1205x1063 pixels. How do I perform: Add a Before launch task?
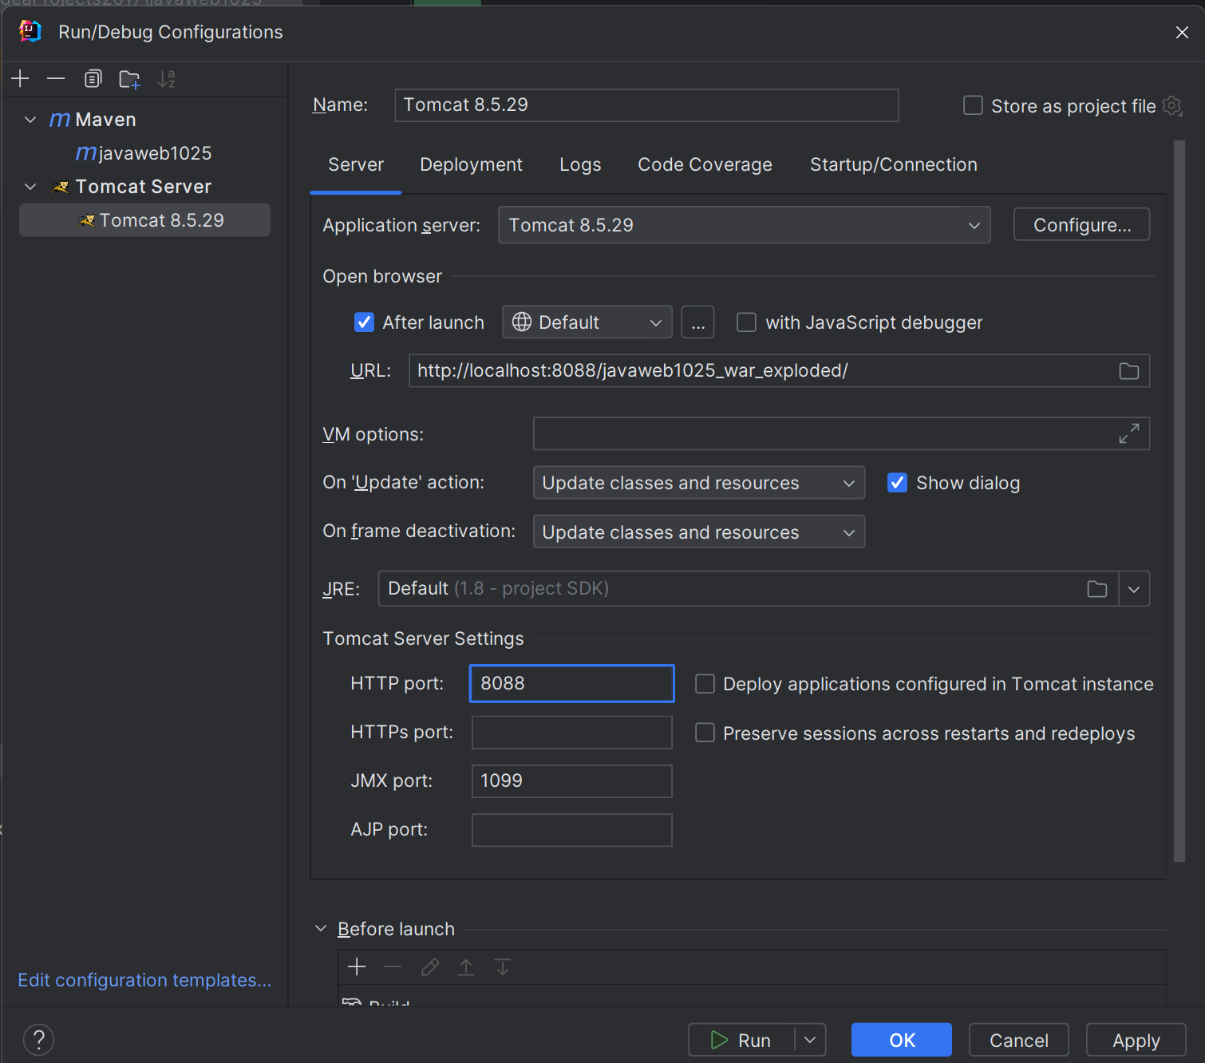tap(357, 967)
